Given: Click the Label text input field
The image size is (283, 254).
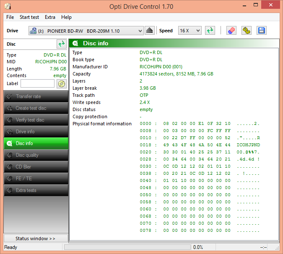Looking at the screenshot, I should click(x=38, y=83).
